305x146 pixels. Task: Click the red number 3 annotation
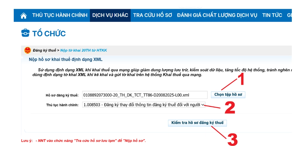tap(232, 139)
